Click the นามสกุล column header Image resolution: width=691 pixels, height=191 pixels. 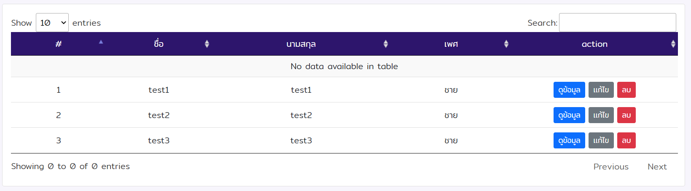click(x=301, y=44)
